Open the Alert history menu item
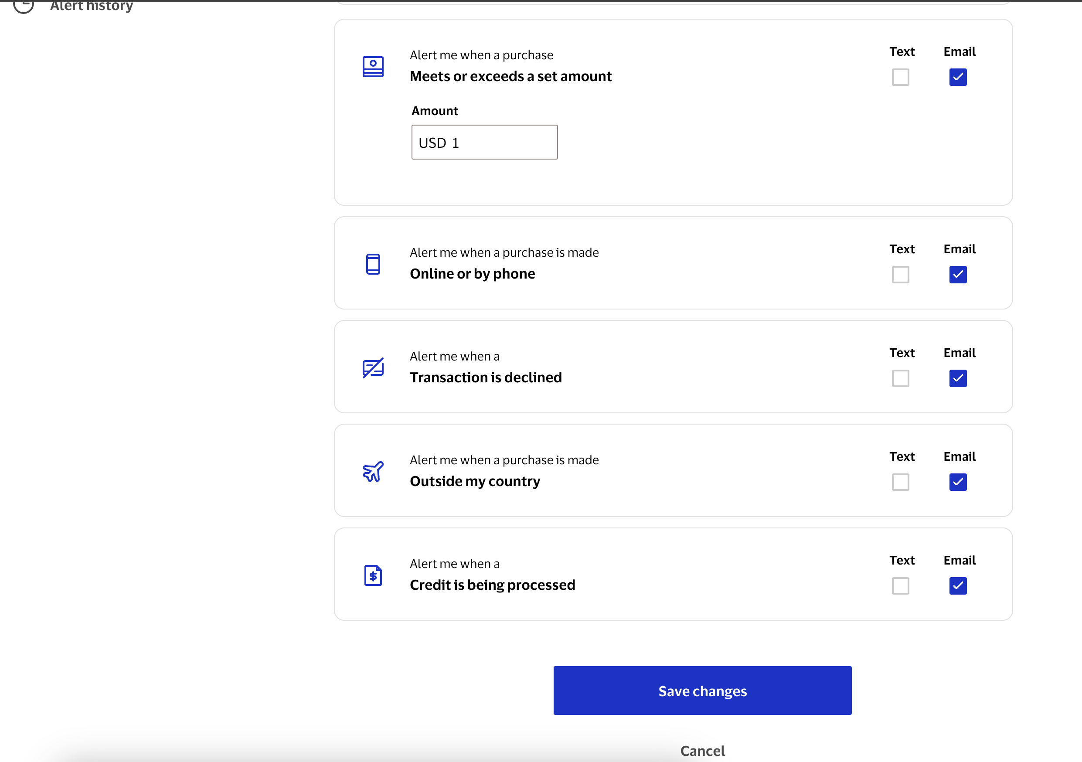1082x762 pixels. click(x=92, y=6)
